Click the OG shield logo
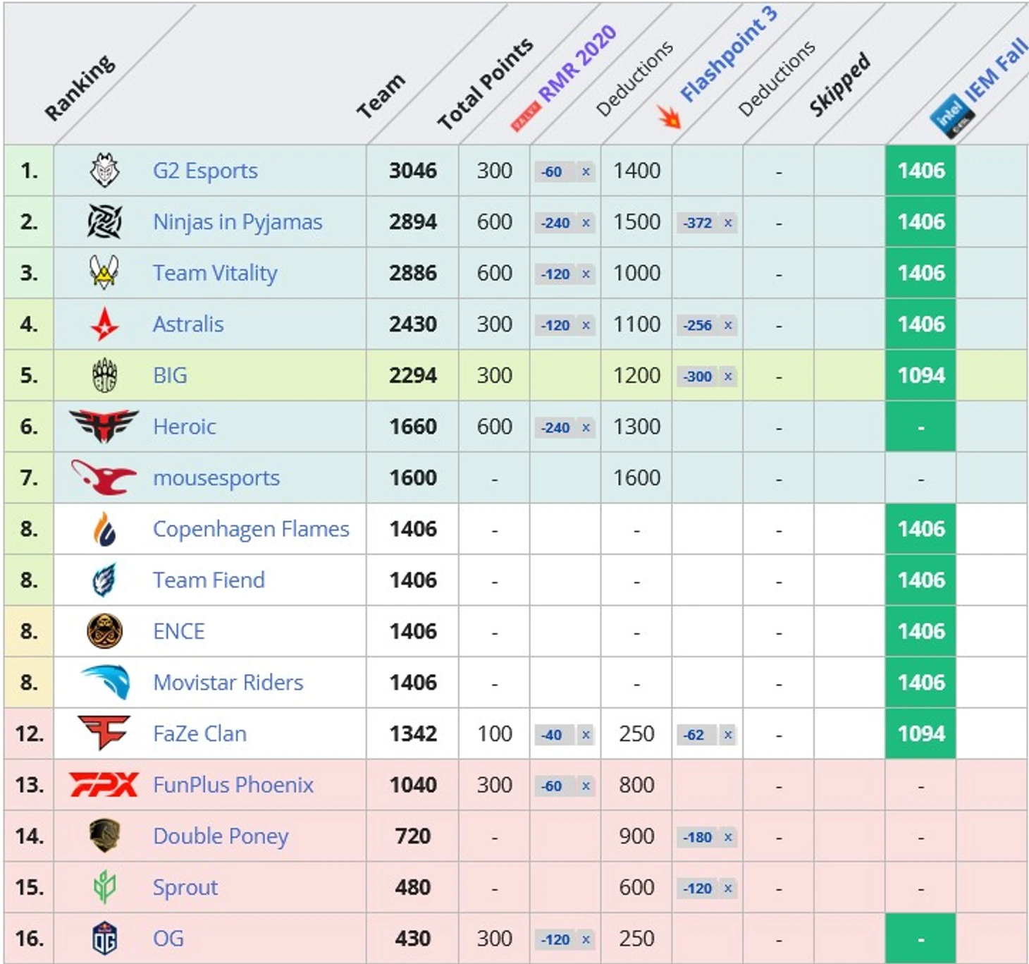The width and height of the screenshot is (1029, 964). pos(104,939)
